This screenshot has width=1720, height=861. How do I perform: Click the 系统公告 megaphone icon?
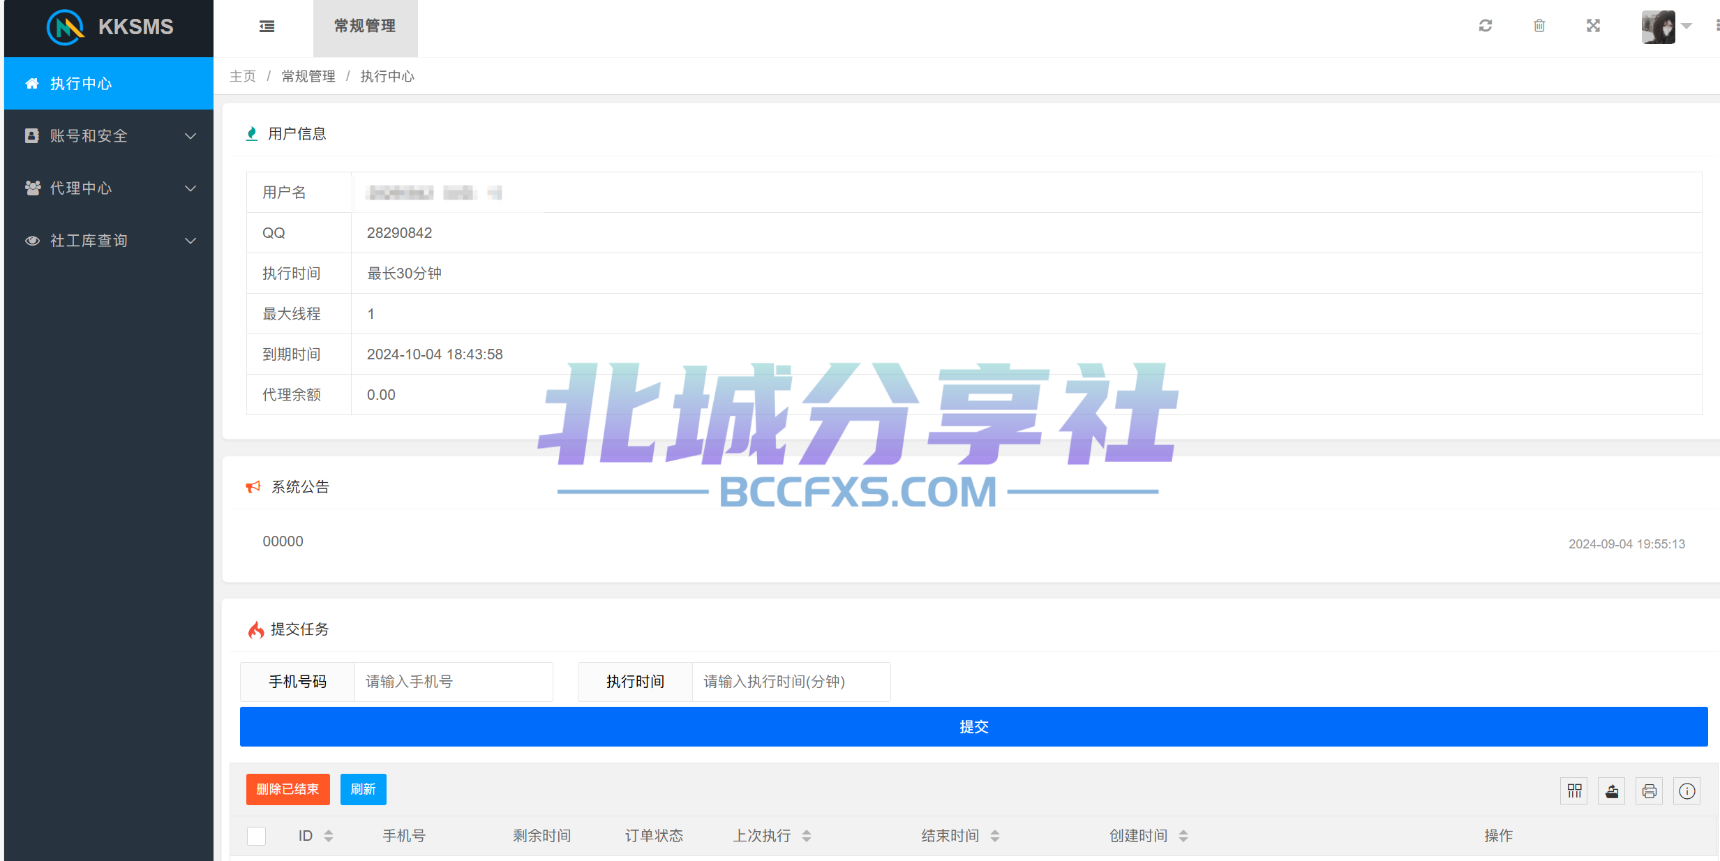(253, 487)
